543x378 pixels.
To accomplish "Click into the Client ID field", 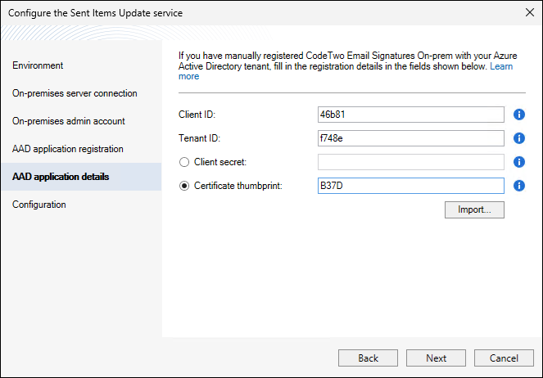I will 410,115.
